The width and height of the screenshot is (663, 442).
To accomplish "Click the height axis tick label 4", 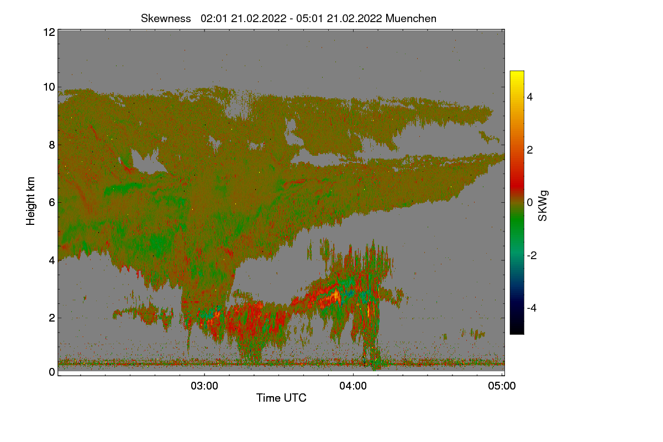I will point(52,260).
